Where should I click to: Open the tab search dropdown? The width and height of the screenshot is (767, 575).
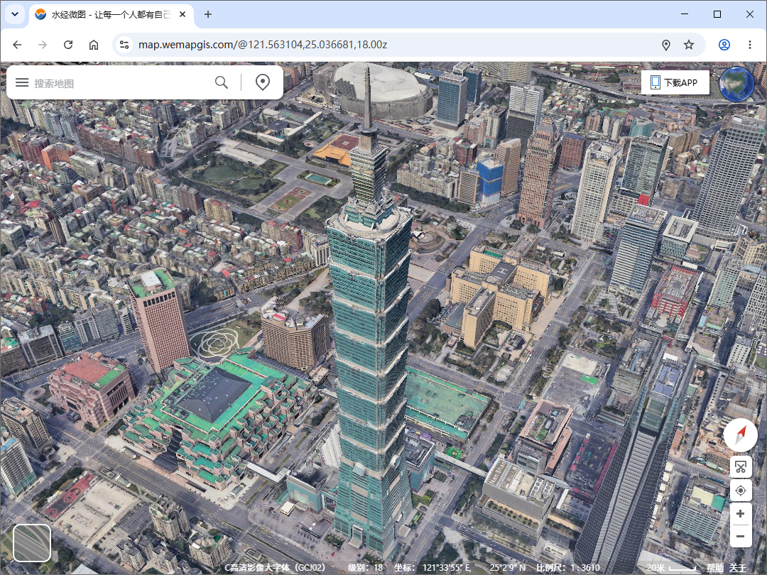(x=15, y=14)
